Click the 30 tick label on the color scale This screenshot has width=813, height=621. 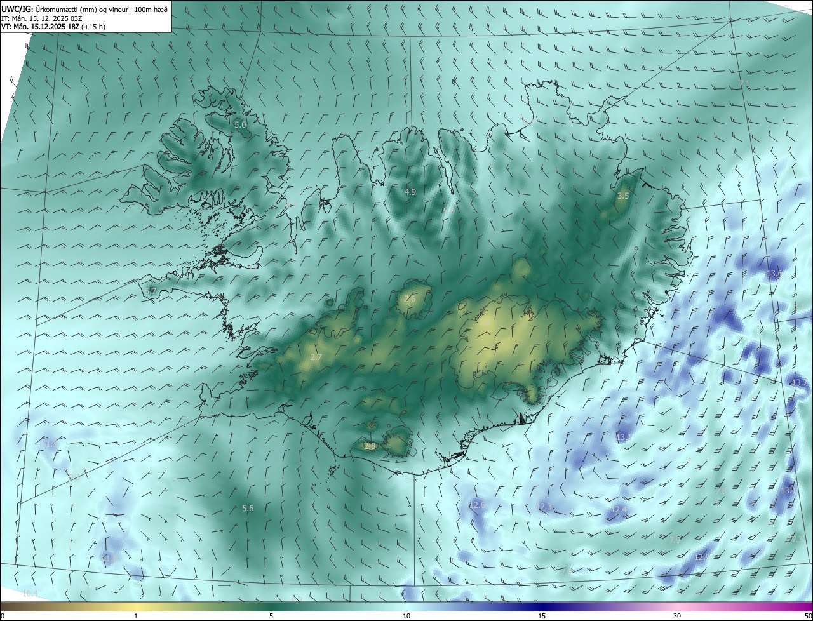point(677,616)
